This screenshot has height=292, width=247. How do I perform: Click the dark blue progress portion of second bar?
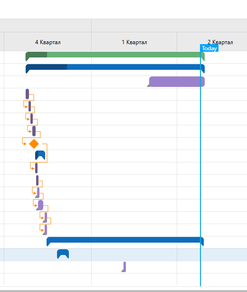(47, 67)
